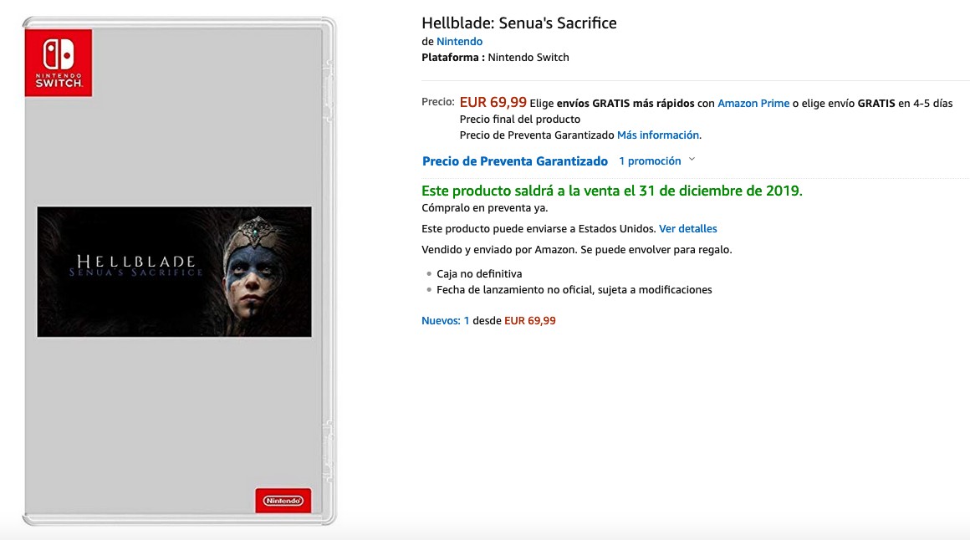The width and height of the screenshot is (970, 540).
Task: Open the Nintendo brand link
Action: 460,42
